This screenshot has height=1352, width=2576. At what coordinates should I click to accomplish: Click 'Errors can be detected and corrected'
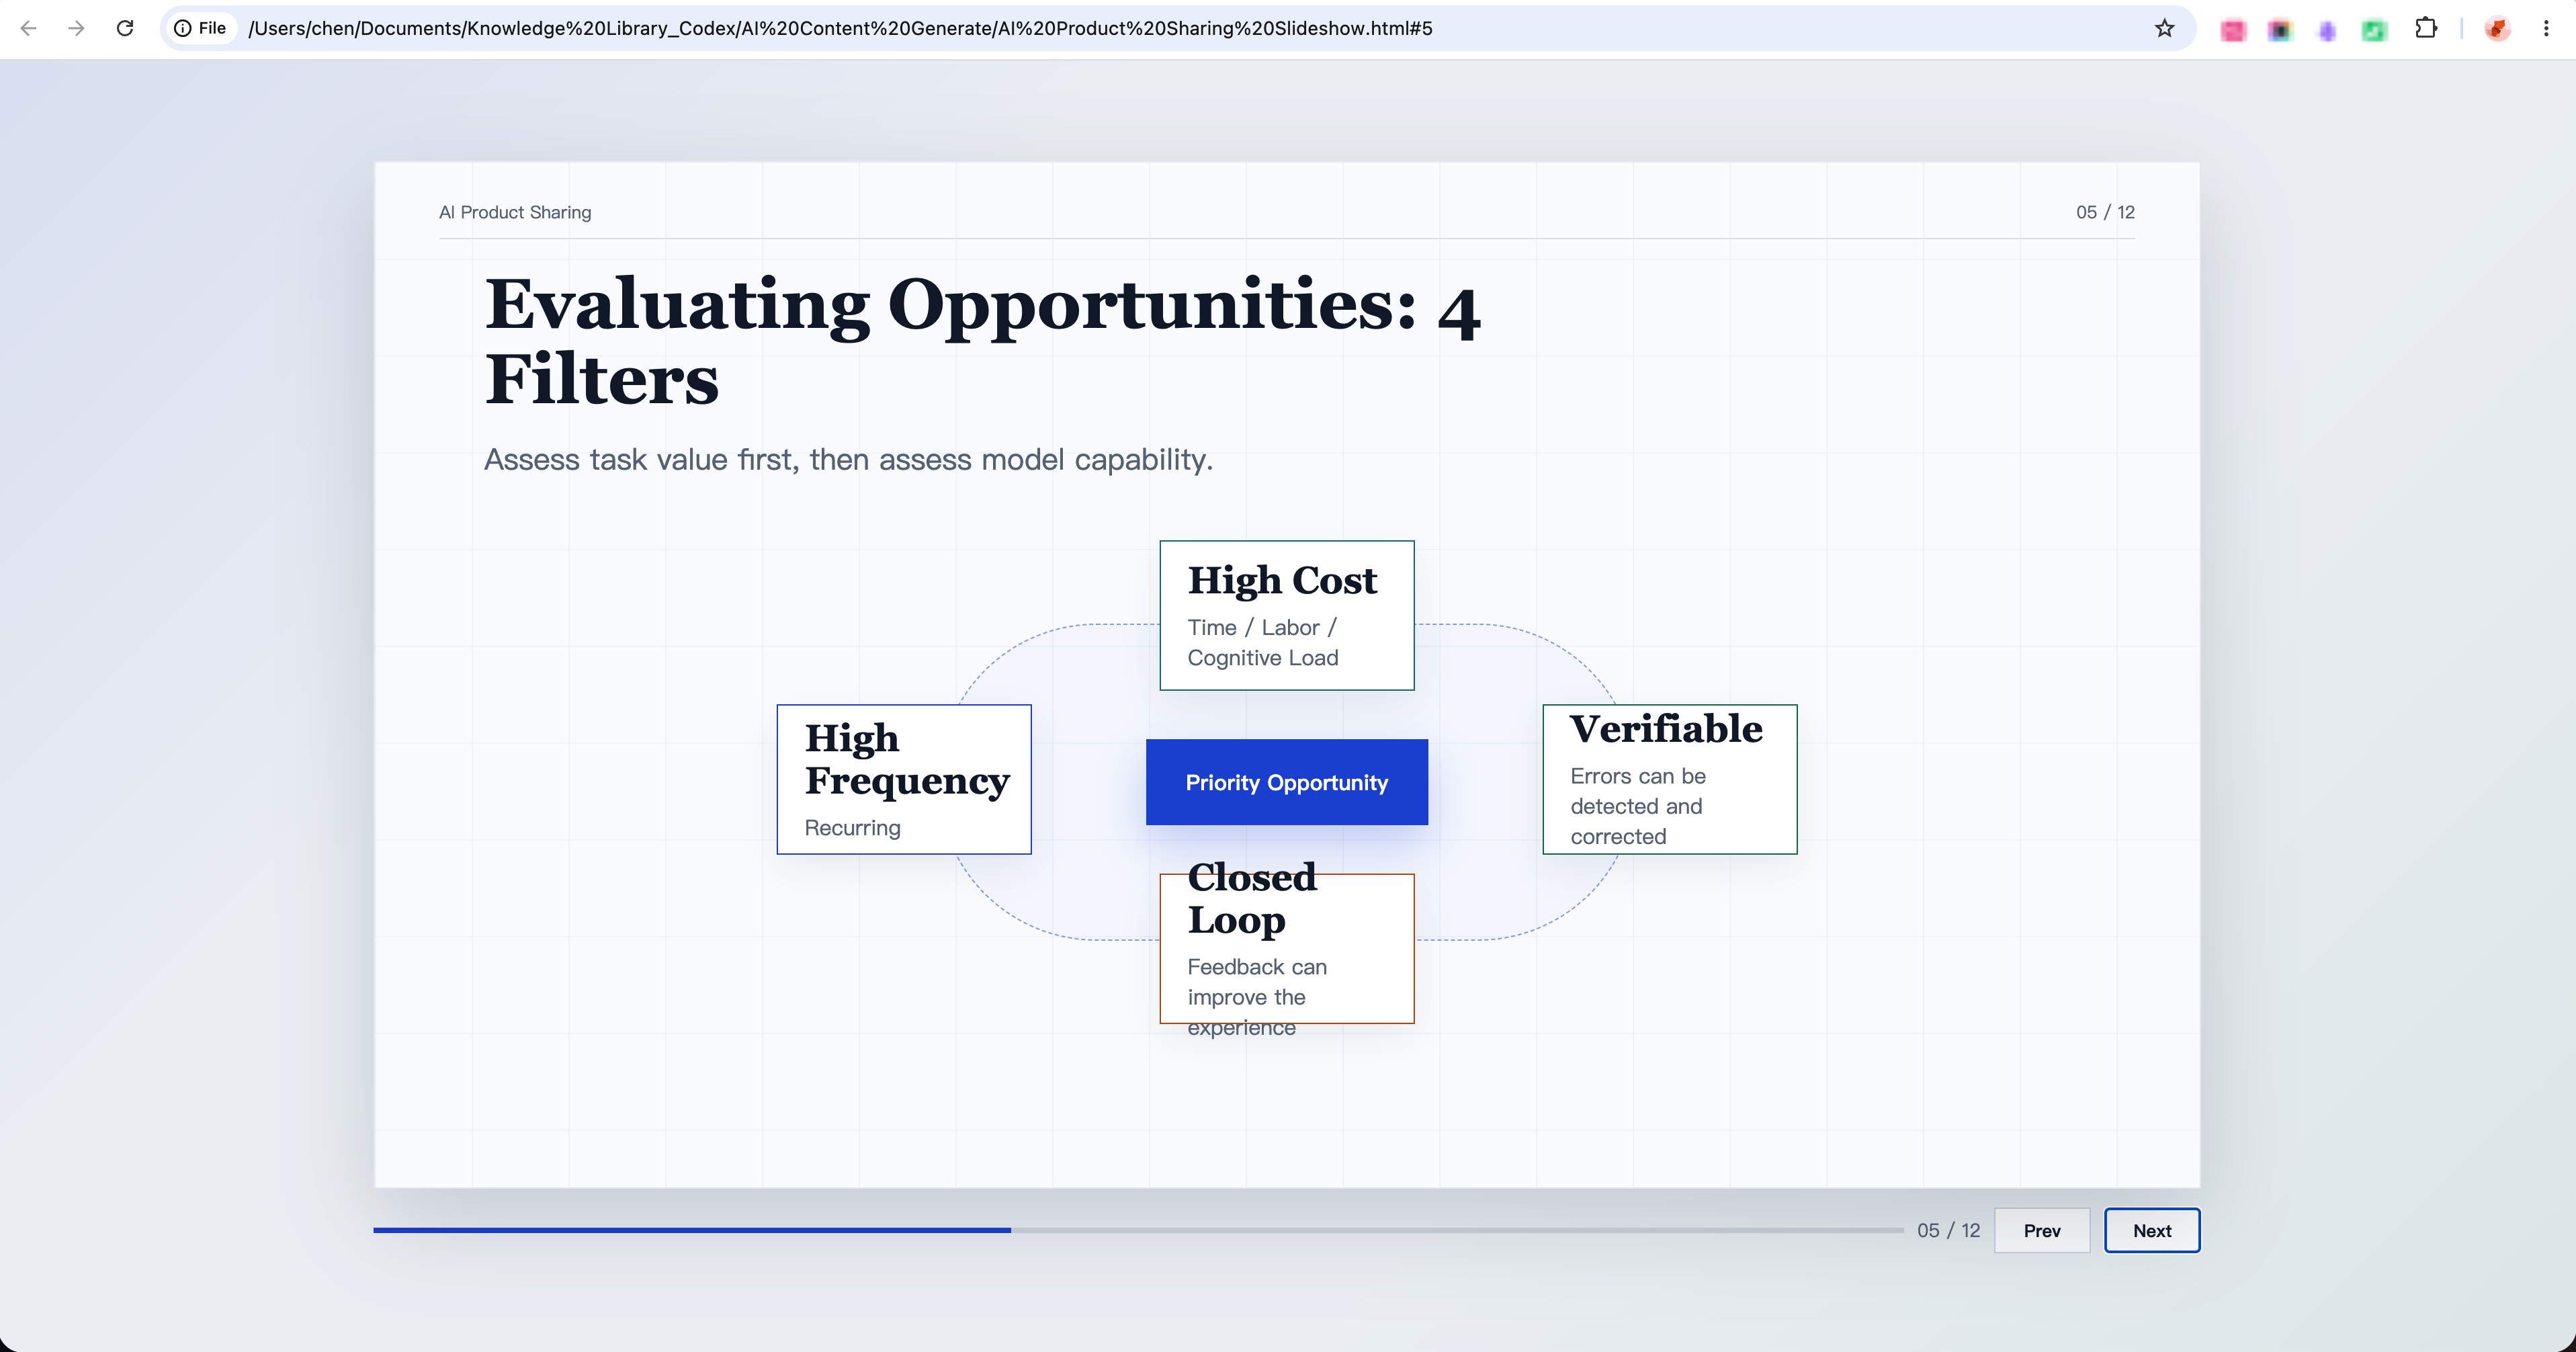click(1638, 806)
